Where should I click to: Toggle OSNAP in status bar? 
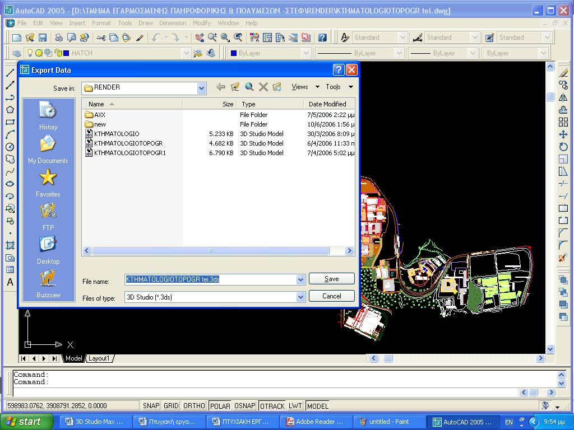[244, 406]
